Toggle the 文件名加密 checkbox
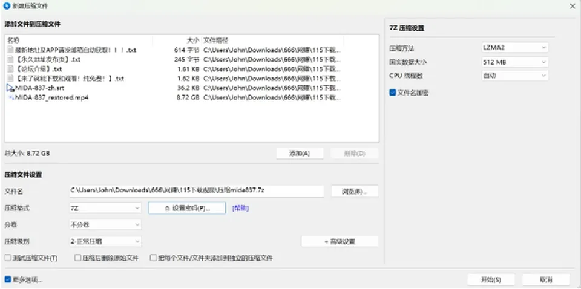 pyautogui.click(x=393, y=93)
